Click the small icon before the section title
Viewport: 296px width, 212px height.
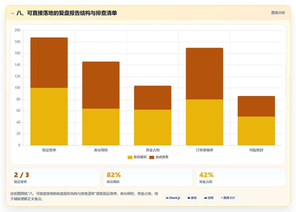(x=13, y=13)
